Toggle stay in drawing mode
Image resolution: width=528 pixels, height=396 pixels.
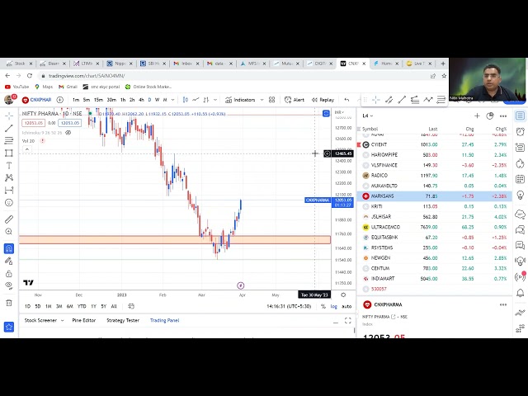9,261
